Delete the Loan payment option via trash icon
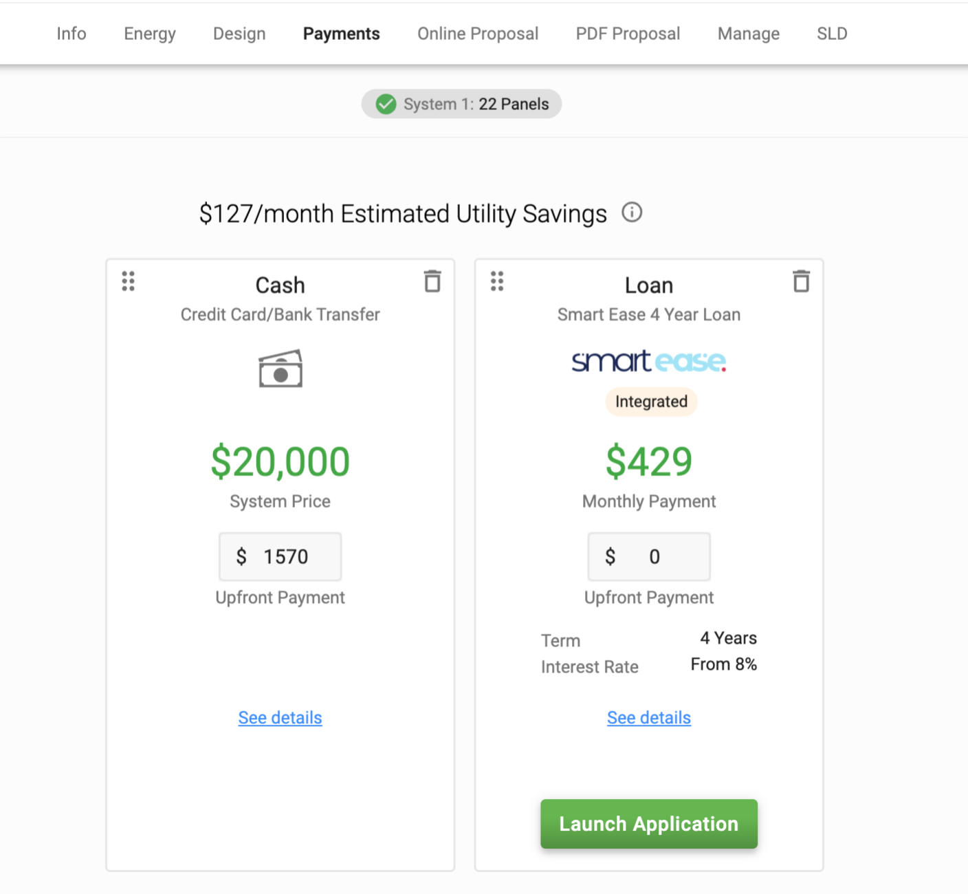 802,281
